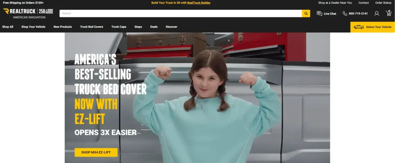Screen dimensions: 395x163
Task: Open the Discover menu
Action: pyautogui.click(x=172, y=27)
